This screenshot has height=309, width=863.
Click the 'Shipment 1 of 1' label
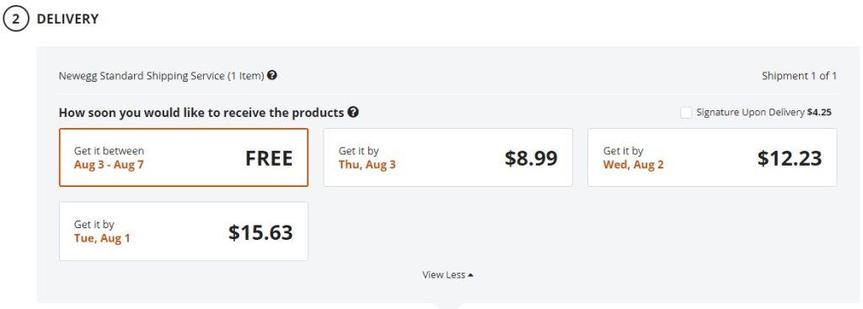click(799, 76)
